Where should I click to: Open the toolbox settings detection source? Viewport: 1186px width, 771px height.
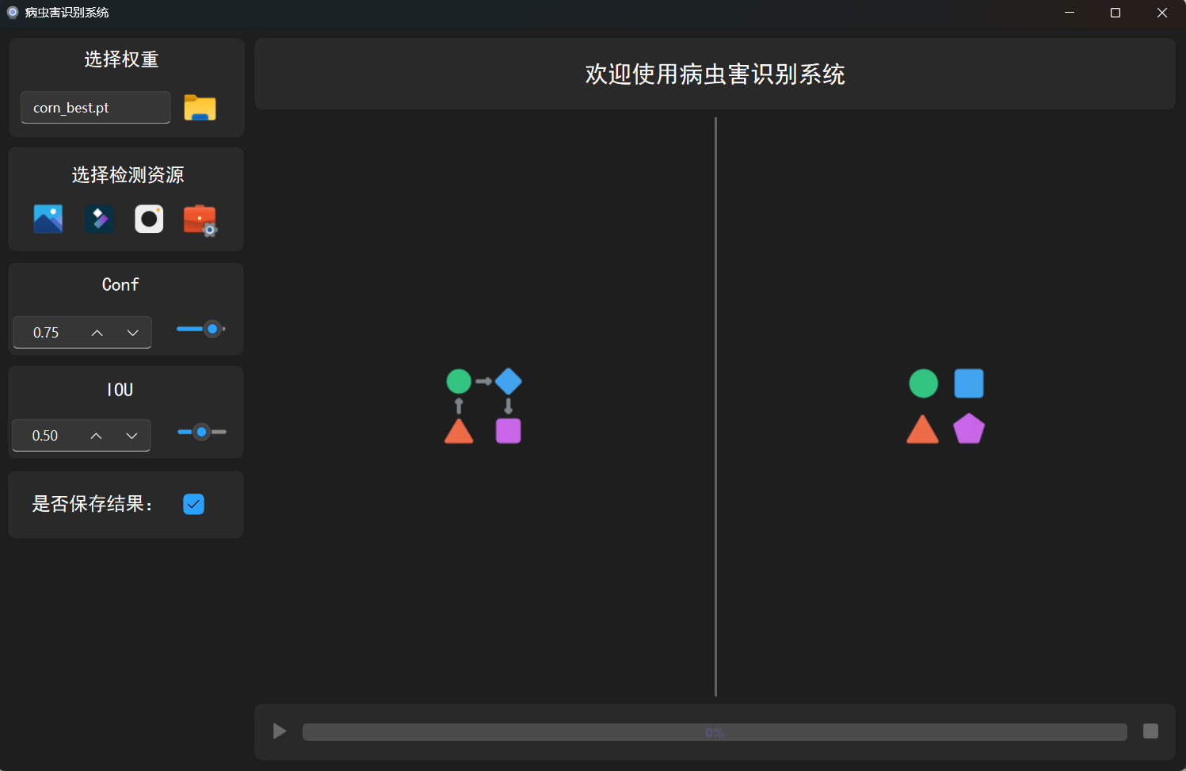click(200, 220)
